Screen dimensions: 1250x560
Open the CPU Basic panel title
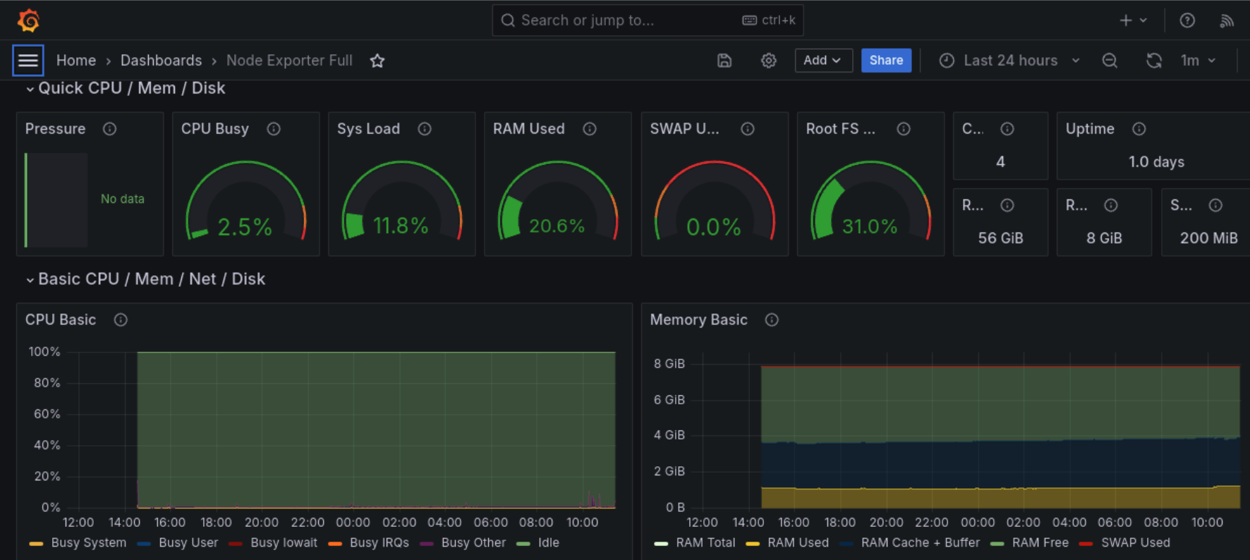click(x=61, y=320)
